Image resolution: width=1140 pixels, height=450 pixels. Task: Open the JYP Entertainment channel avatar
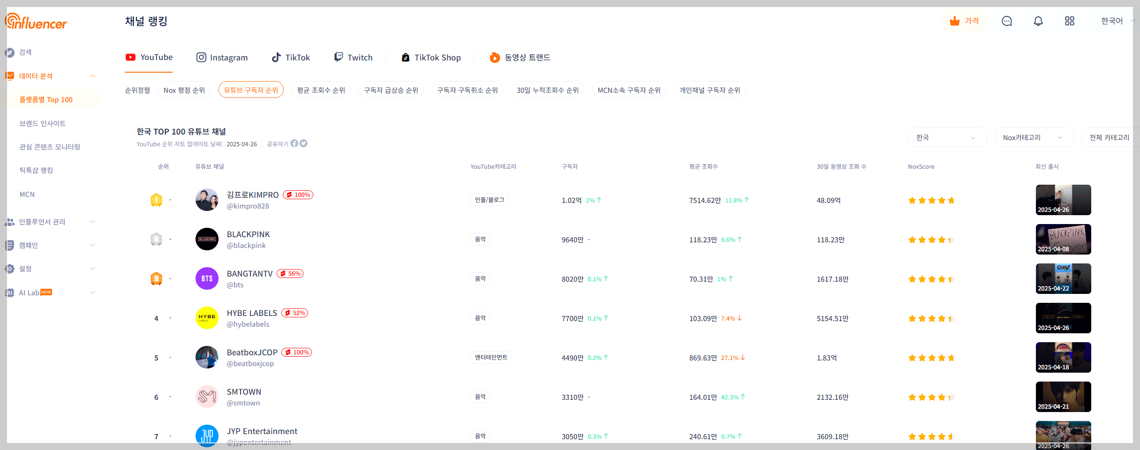tap(207, 435)
